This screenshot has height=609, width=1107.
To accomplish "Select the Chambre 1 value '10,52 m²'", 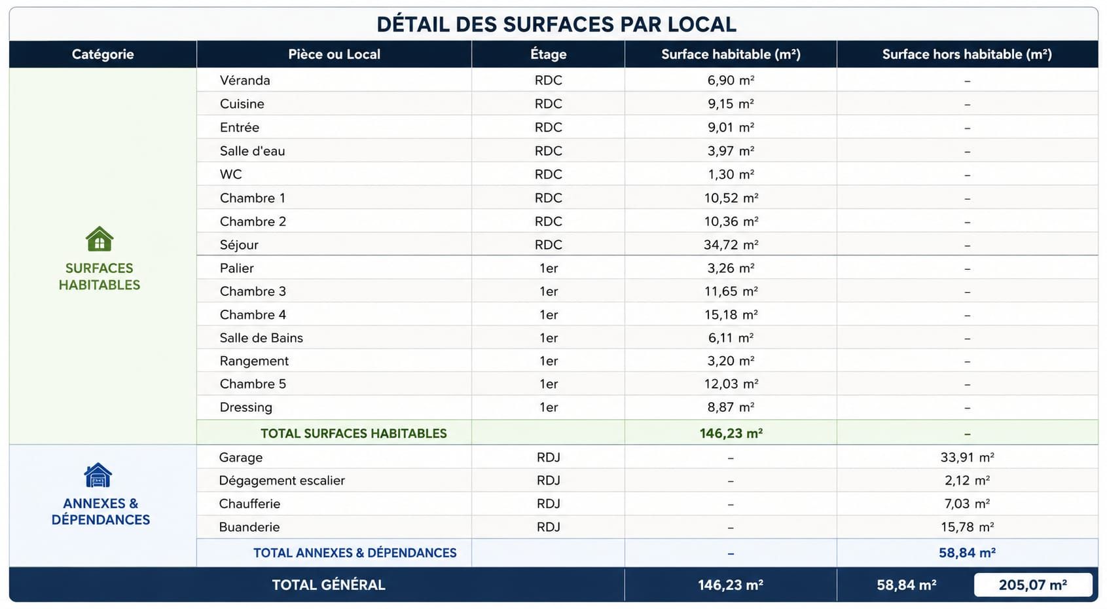I will click(731, 198).
